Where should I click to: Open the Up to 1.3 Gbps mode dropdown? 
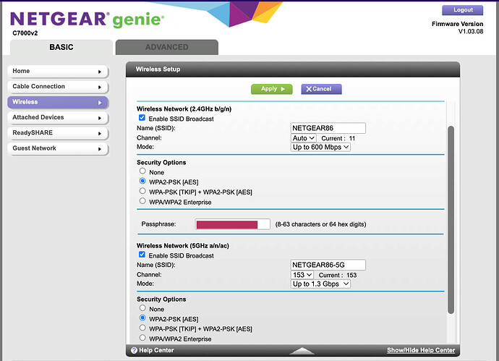tap(320, 284)
